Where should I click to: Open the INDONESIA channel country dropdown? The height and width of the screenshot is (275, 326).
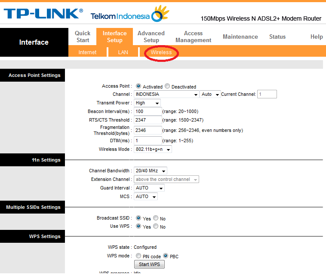(166, 94)
